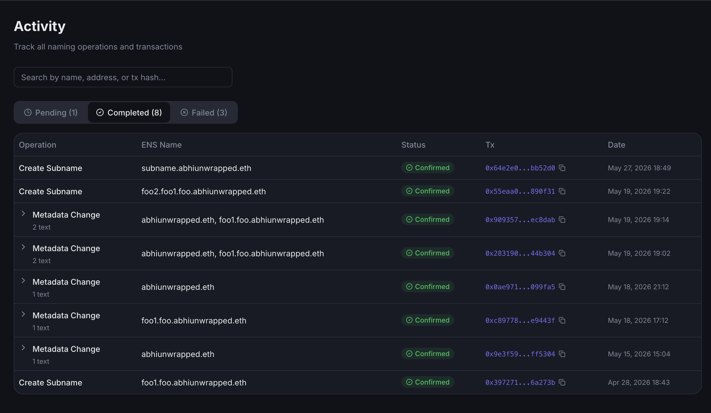Click ENS Name column header
711x413 pixels.
pos(162,145)
